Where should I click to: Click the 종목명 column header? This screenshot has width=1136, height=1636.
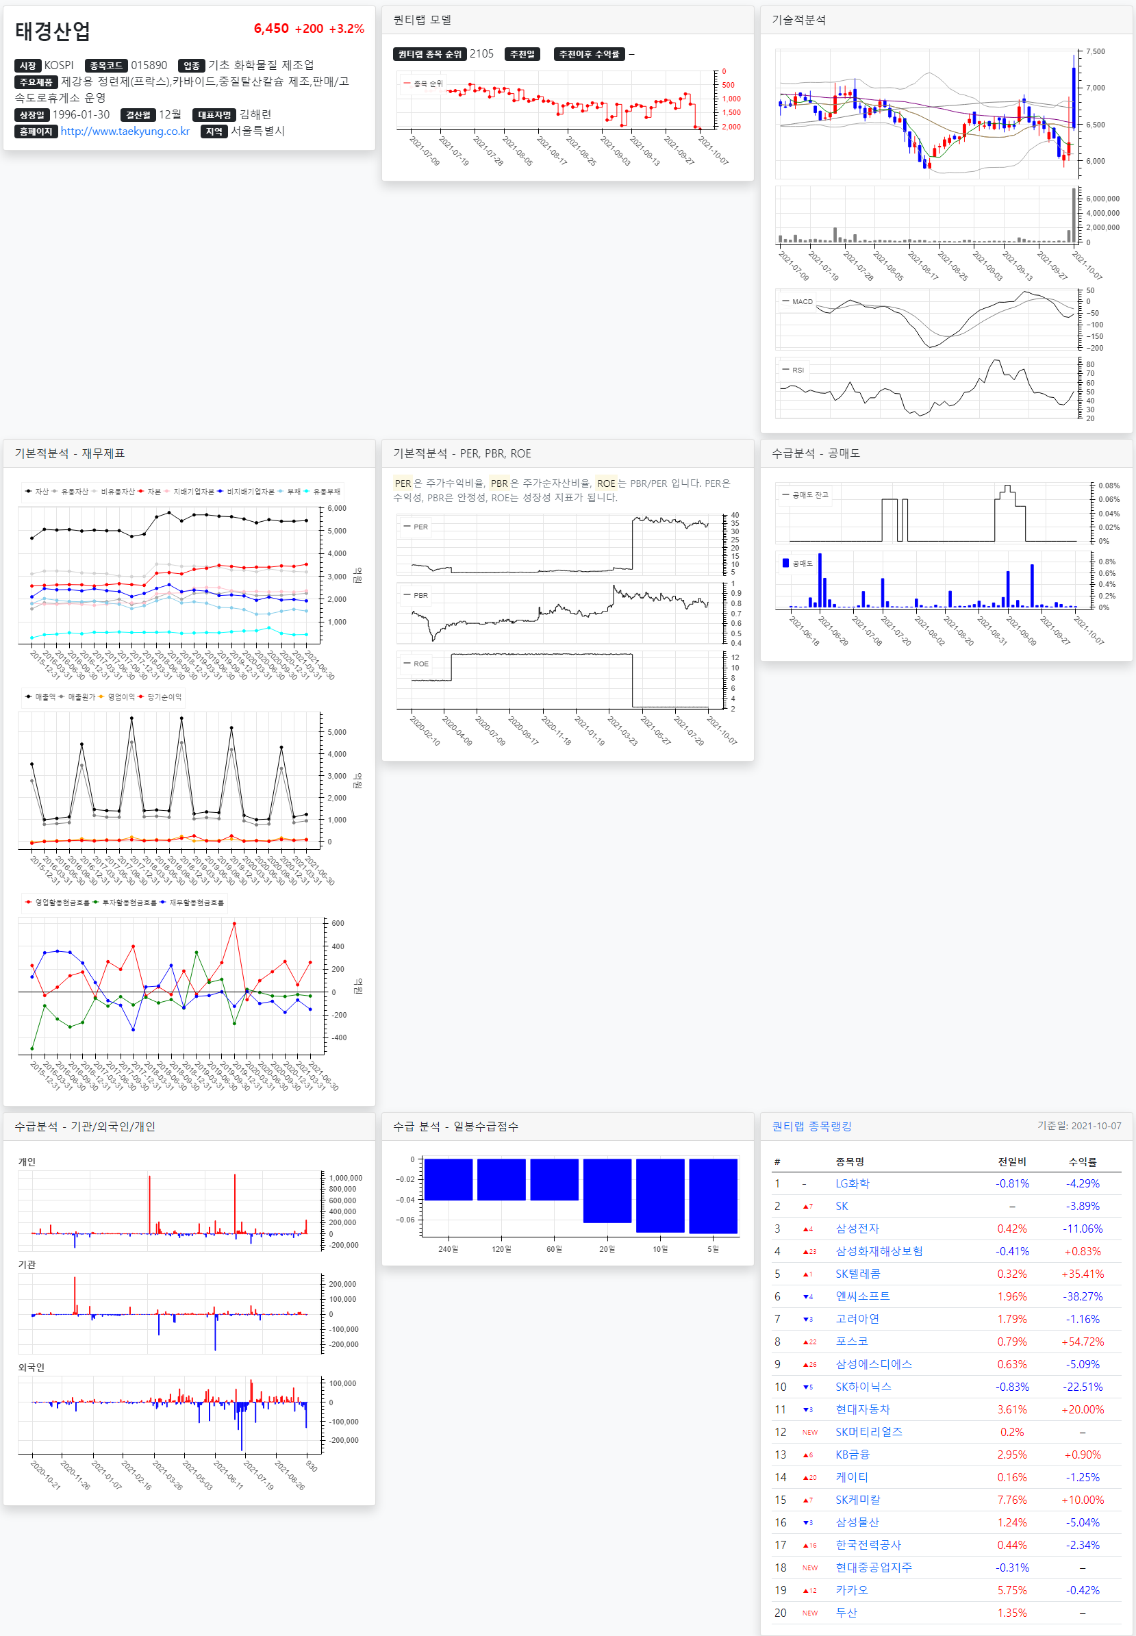pos(850,1162)
